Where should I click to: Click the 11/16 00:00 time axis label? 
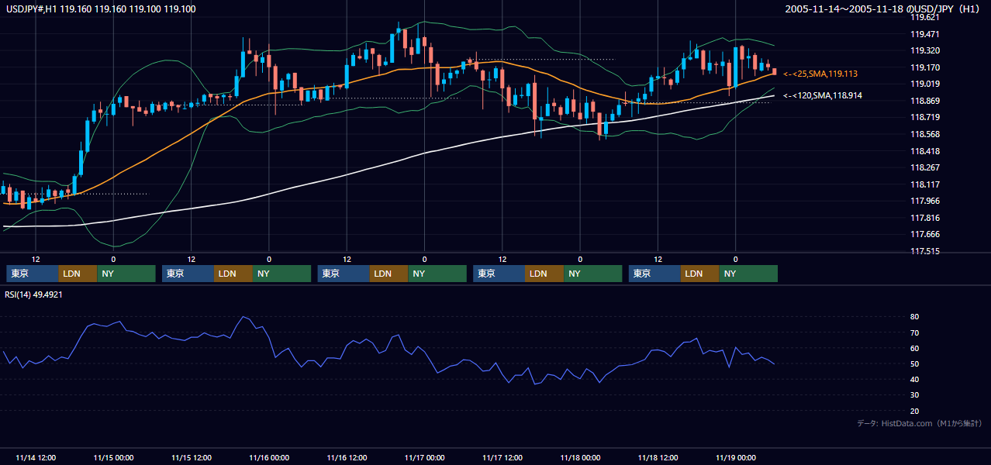pyautogui.click(x=269, y=457)
